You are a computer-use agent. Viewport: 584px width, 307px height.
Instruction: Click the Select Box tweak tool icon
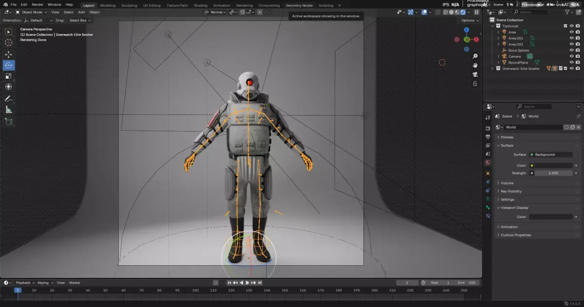(9, 32)
